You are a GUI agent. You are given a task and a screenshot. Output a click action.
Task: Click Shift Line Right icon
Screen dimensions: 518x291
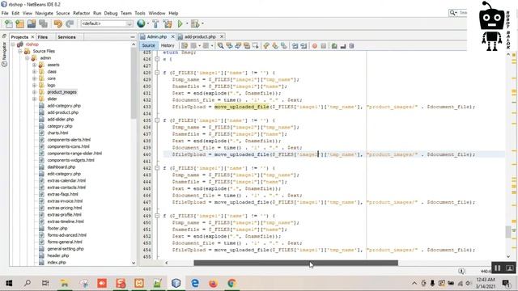[304, 46]
